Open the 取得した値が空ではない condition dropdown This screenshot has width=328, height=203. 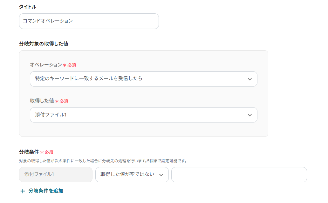pyautogui.click(x=132, y=175)
